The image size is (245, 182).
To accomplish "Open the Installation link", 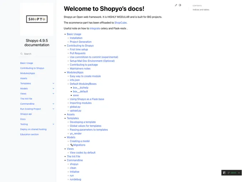I will point(76,38).
